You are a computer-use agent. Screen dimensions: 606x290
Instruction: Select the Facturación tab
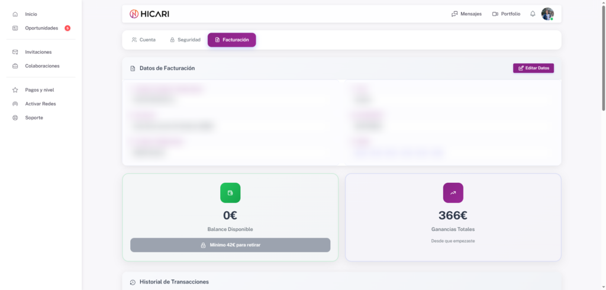[232, 40]
